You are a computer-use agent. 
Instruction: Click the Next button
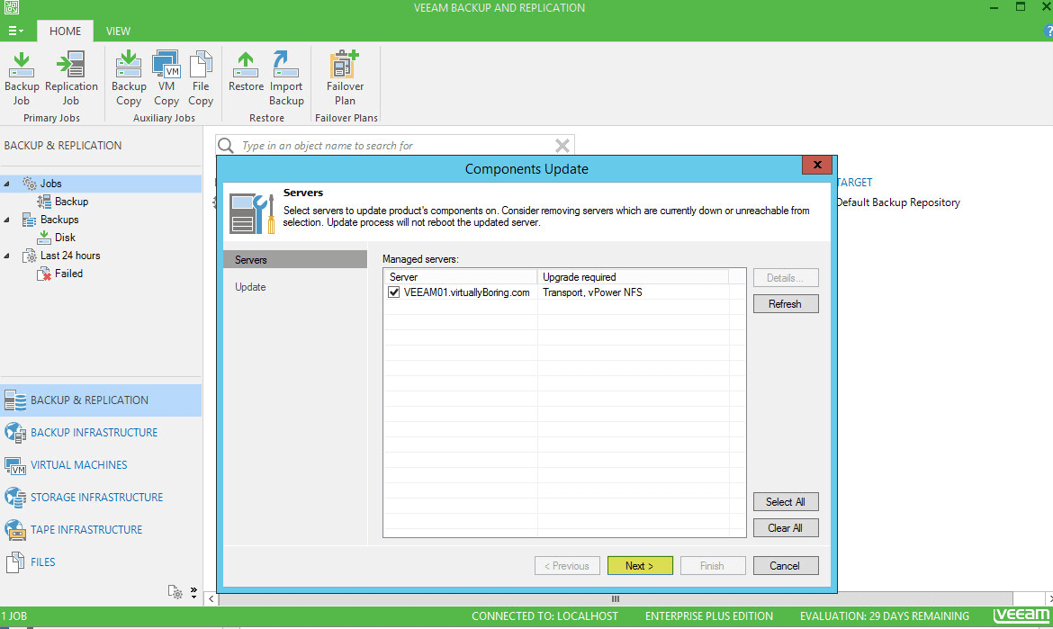(640, 566)
